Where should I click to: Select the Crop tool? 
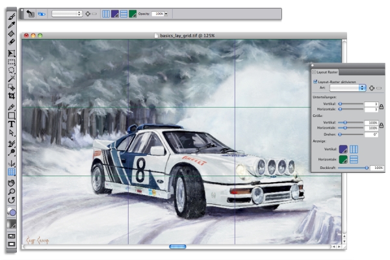pos(12,96)
